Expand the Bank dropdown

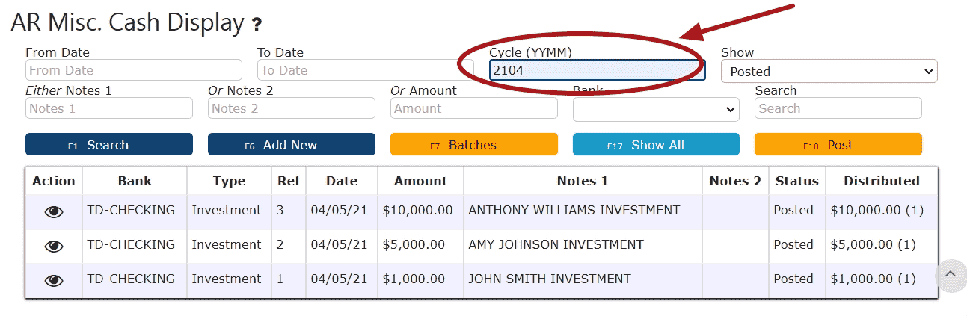tap(656, 110)
